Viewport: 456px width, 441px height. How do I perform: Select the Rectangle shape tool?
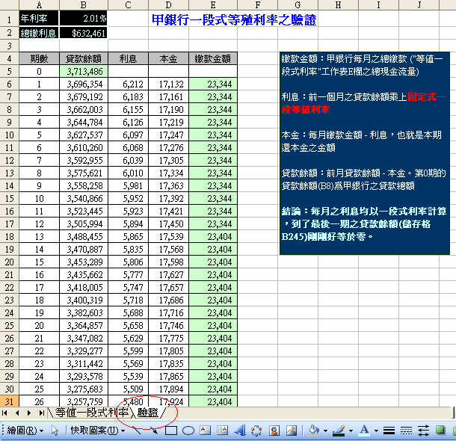170,431
